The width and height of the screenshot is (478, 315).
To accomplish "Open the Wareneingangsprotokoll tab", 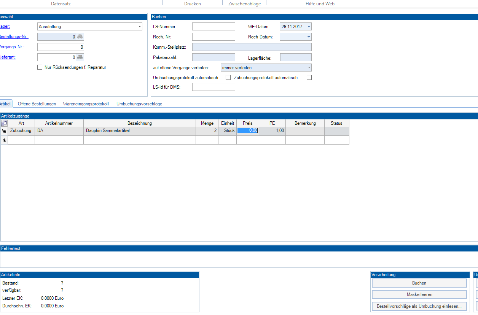I will click(86, 104).
